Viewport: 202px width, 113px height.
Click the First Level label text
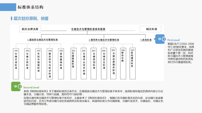pyautogui.click(x=173, y=40)
